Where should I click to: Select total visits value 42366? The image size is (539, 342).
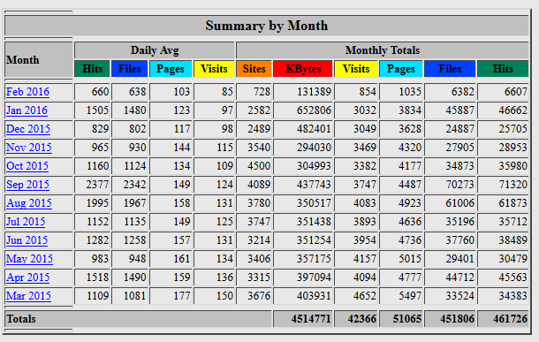click(x=362, y=319)
